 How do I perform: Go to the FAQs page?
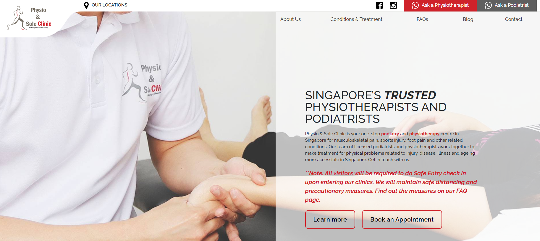click(422, 19)
